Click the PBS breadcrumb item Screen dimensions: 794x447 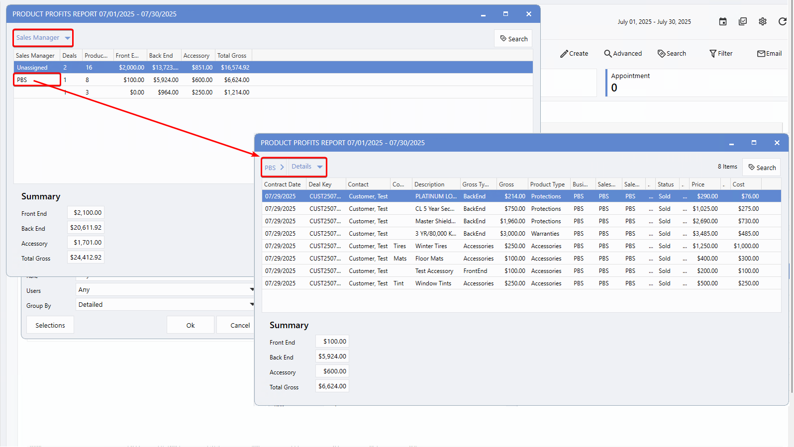270,168
